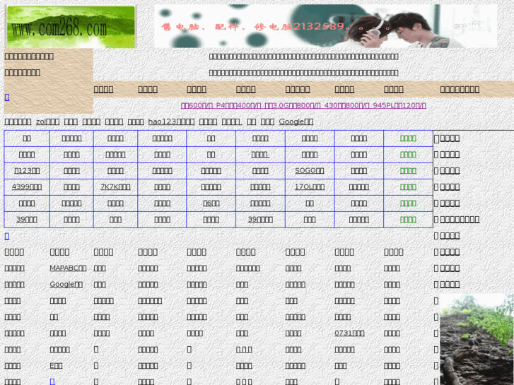Follow the zol link in the links row
Viewport: 514px width, 385px height.
coord(47,122)
